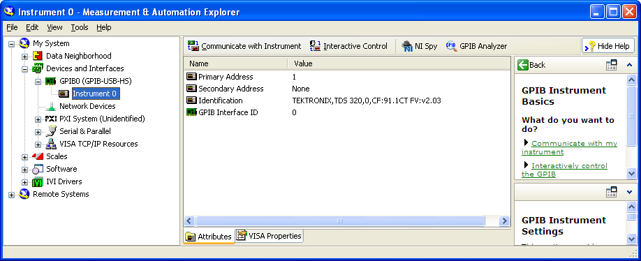This screenshot has width=641, height=261.
Task: Click the Name column header
Action: point(236,64)
